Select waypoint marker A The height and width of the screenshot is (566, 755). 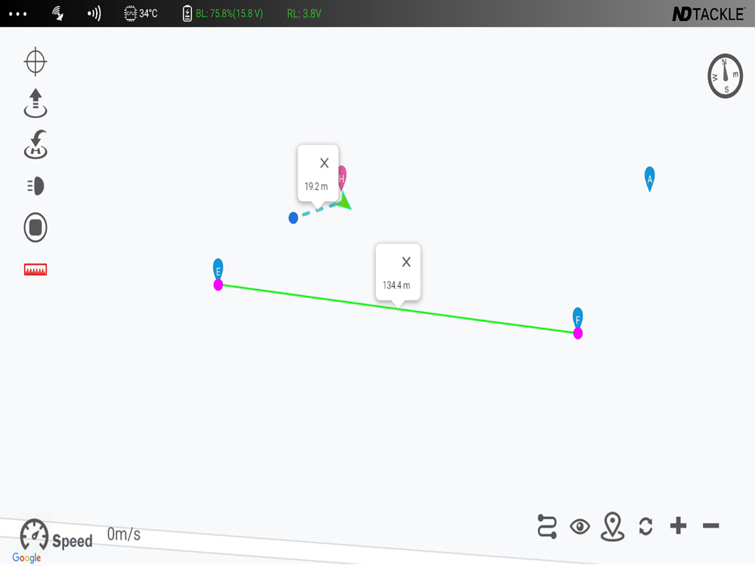click(649, 179)
